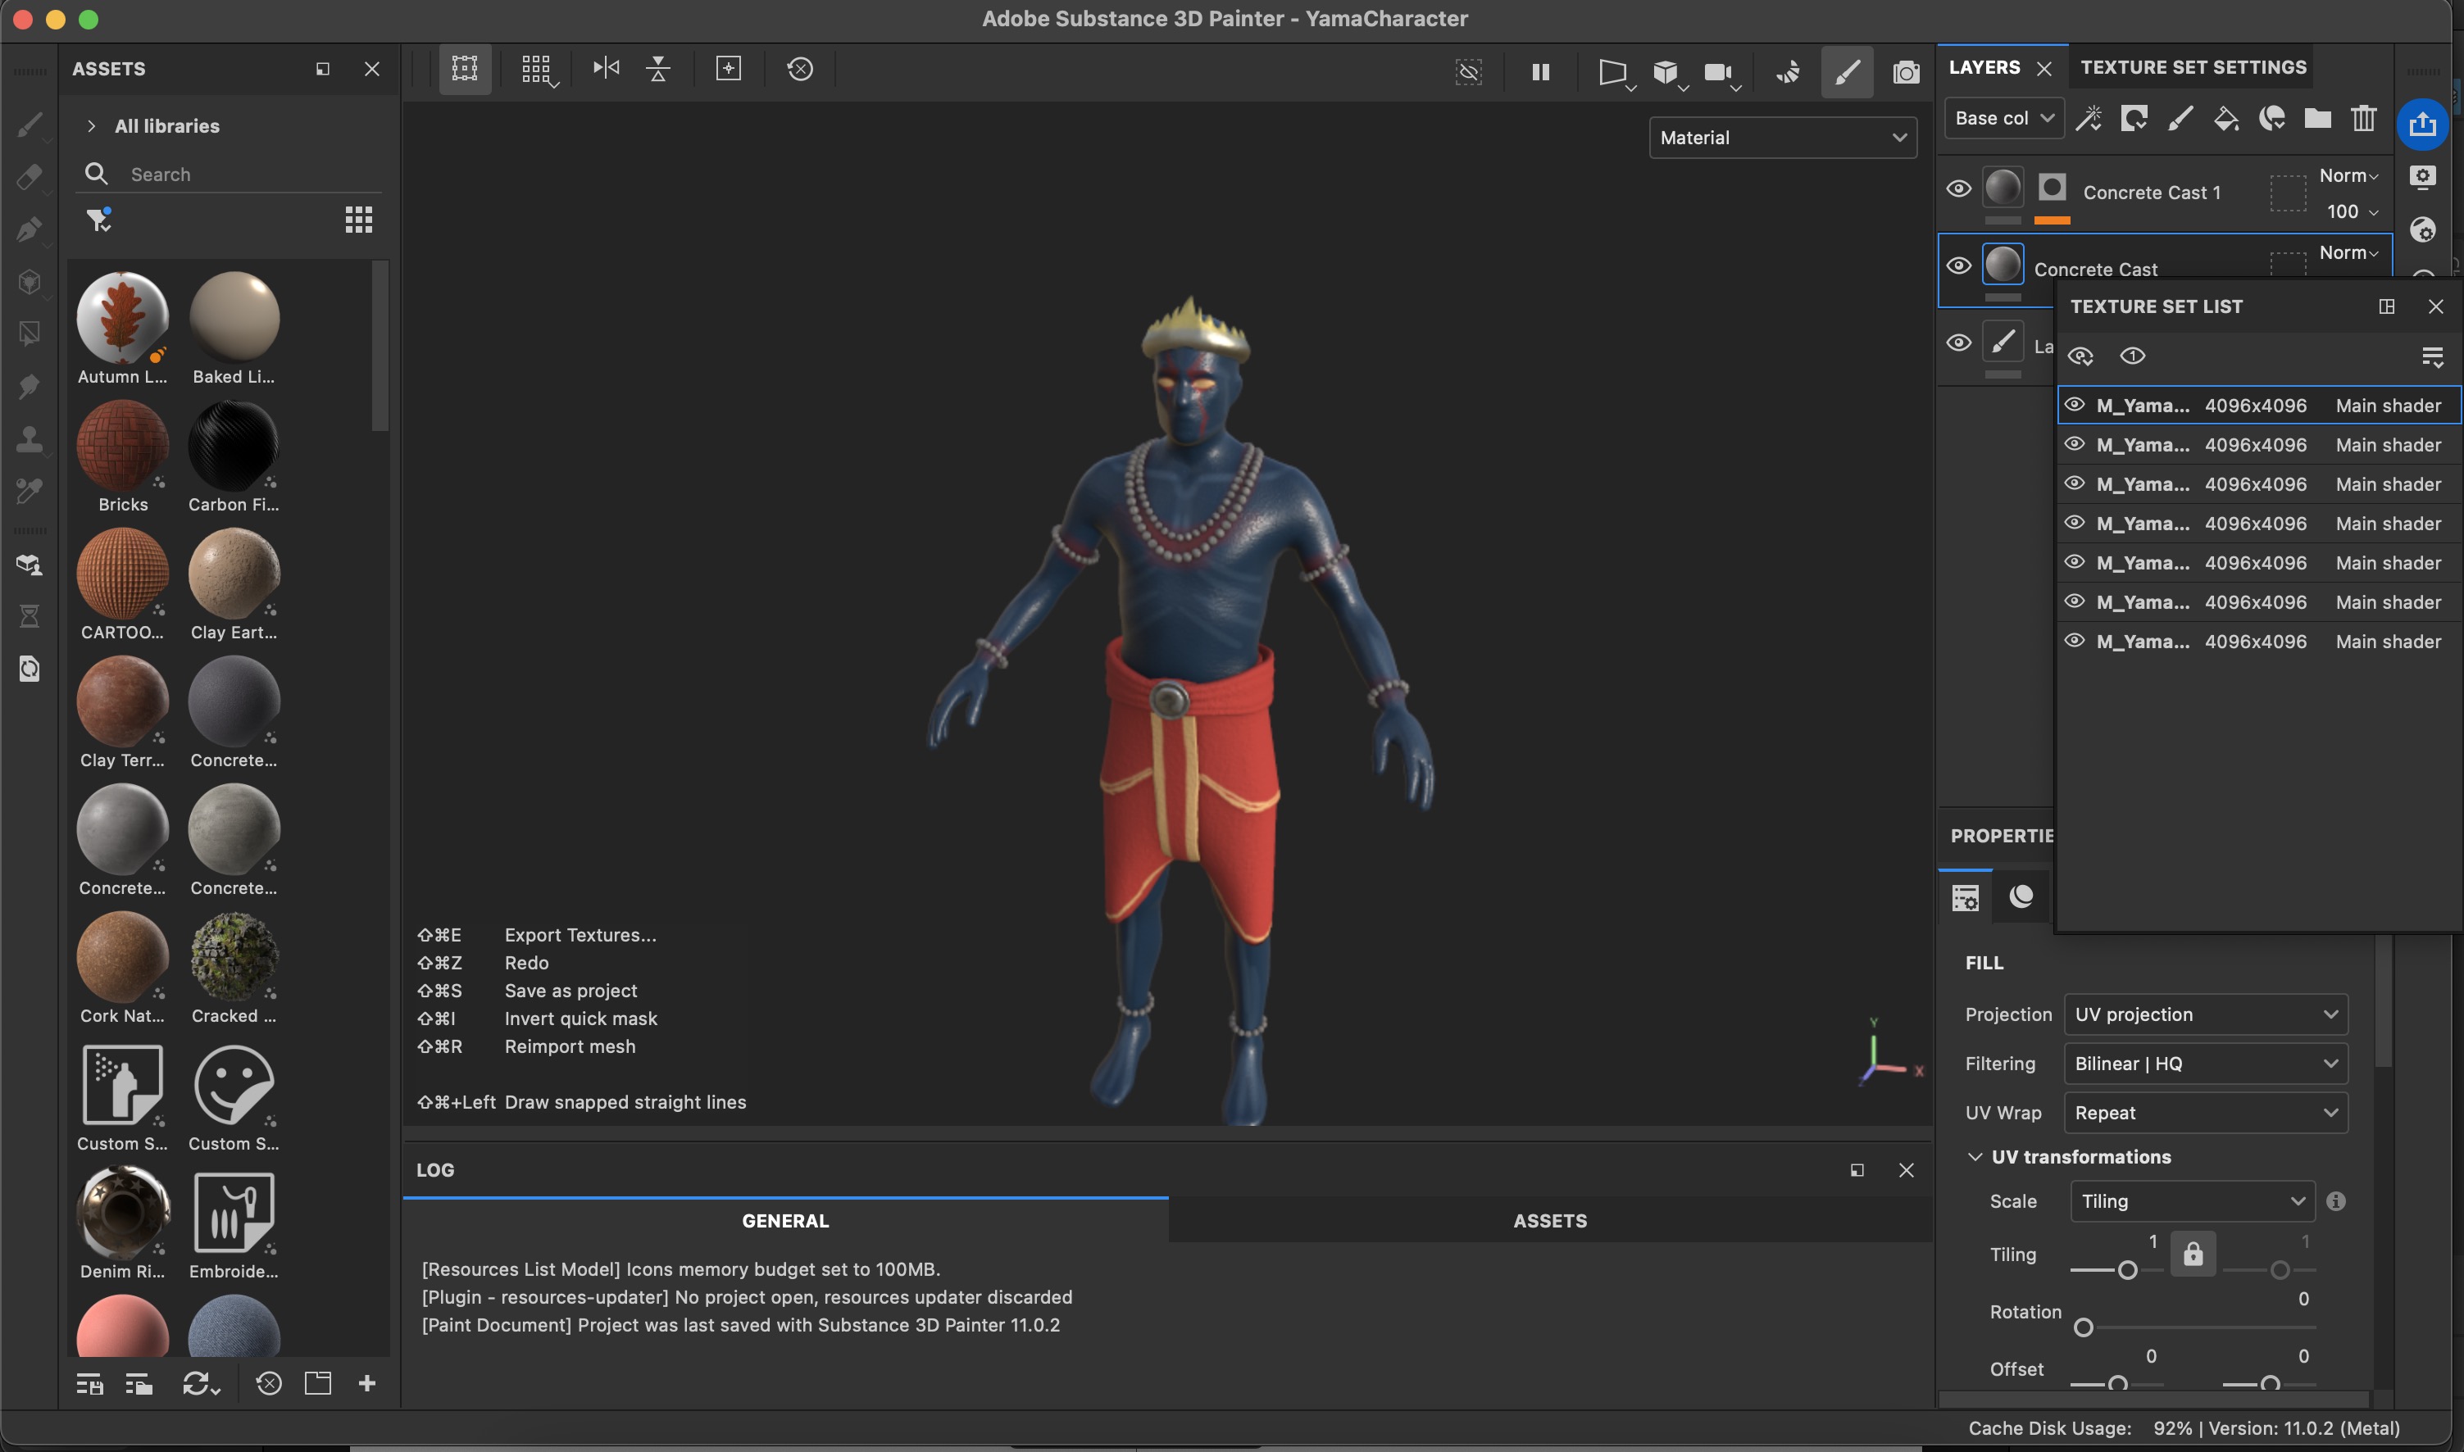Click the add fill layer bucket icon
Viewport: 2464px width, 1452px height.
click(x=2225, y=120)
